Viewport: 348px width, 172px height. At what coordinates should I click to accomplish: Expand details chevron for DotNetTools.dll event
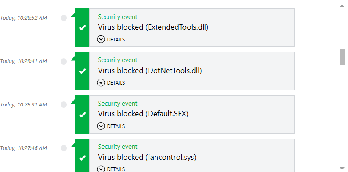tap(101, 82)
